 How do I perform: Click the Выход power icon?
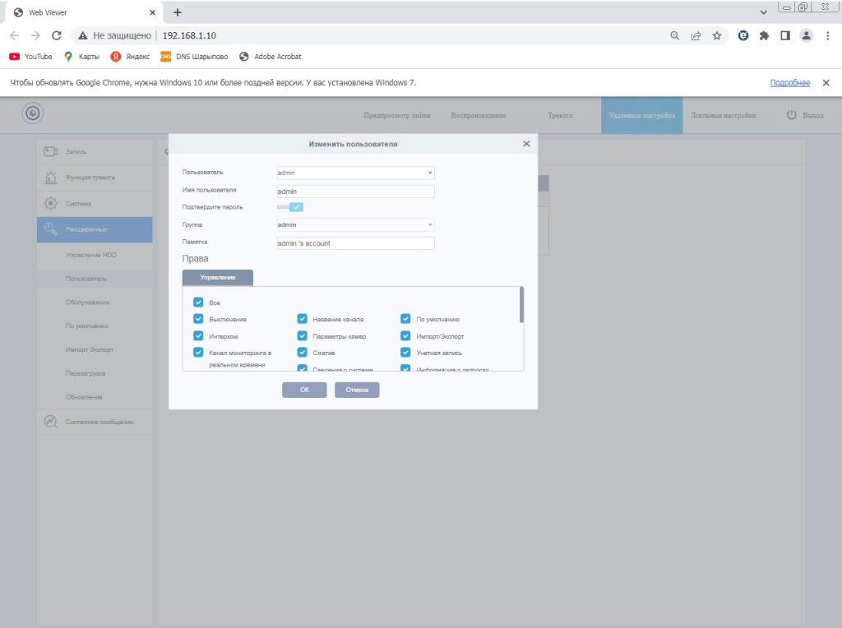coord(792,115)
